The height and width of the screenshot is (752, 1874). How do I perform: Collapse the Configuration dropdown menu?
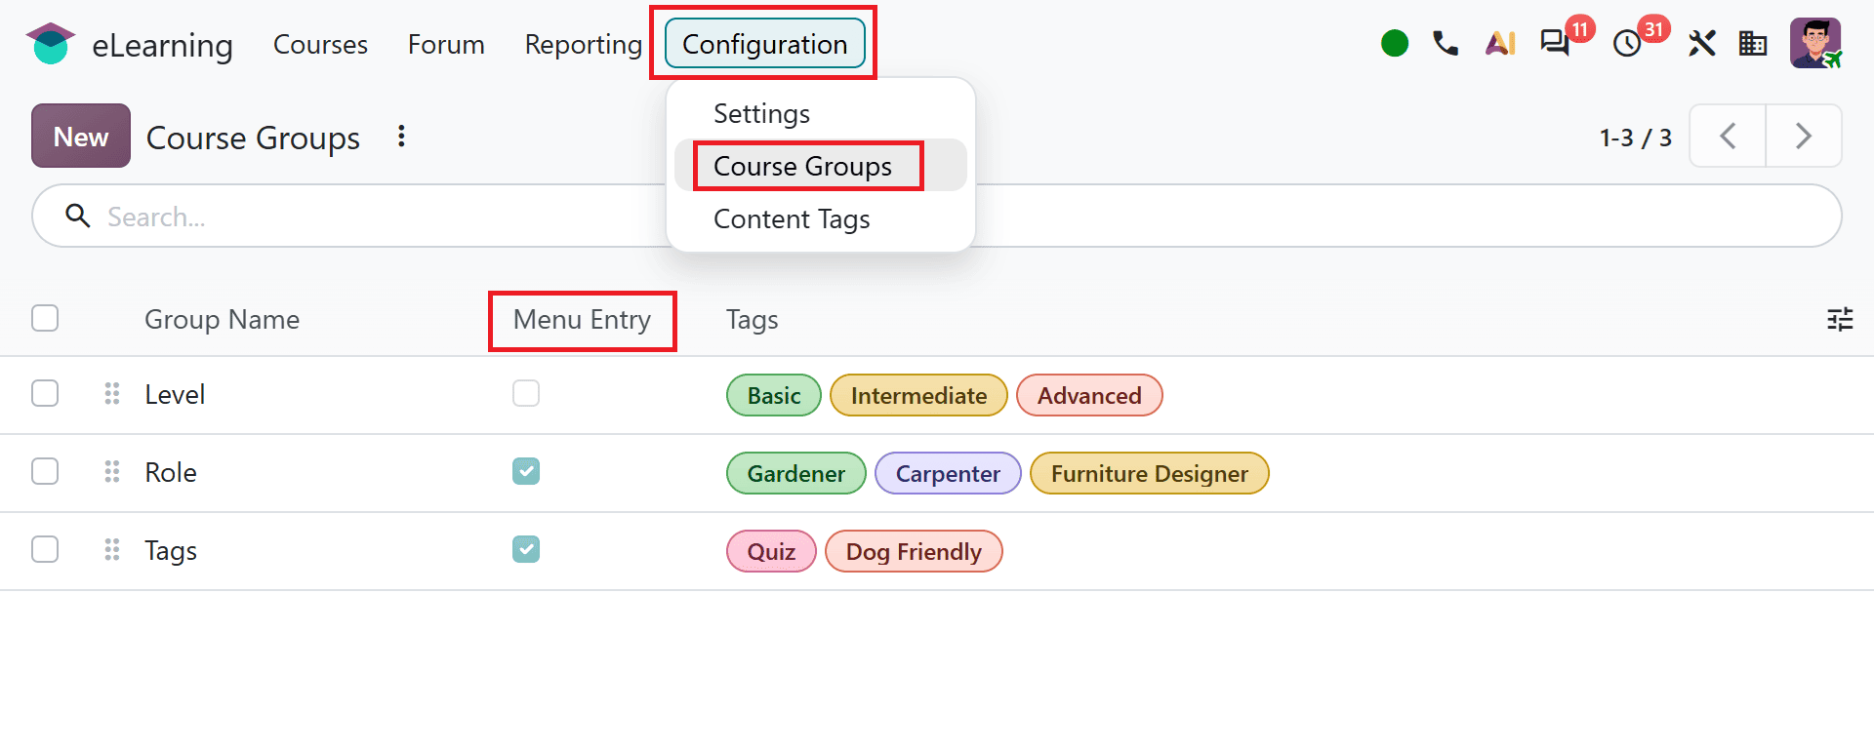tap(765, 44)
